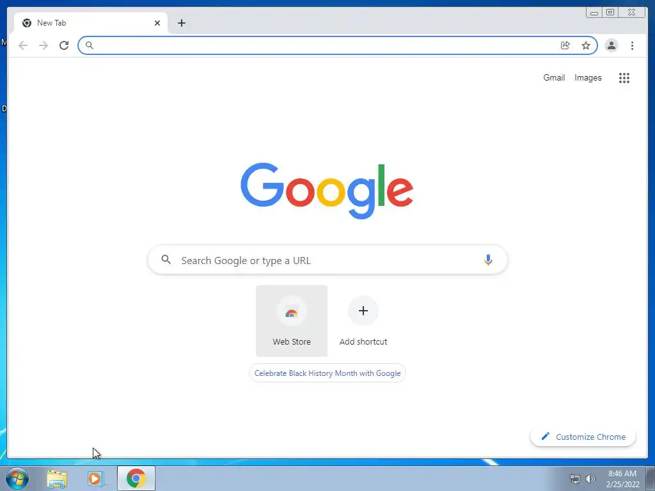Open Windows Explorer from the taskbar

click(x=57, y=479)
